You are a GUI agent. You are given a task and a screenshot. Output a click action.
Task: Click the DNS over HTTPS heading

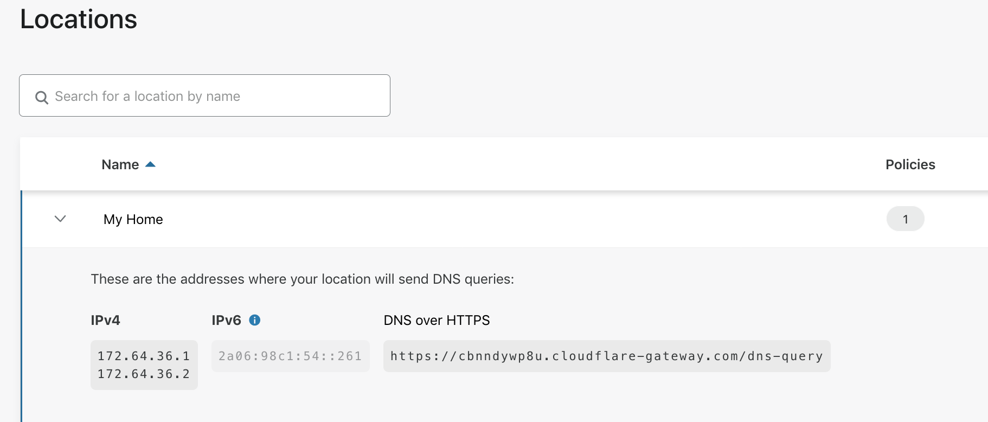(x=437, y=320)
